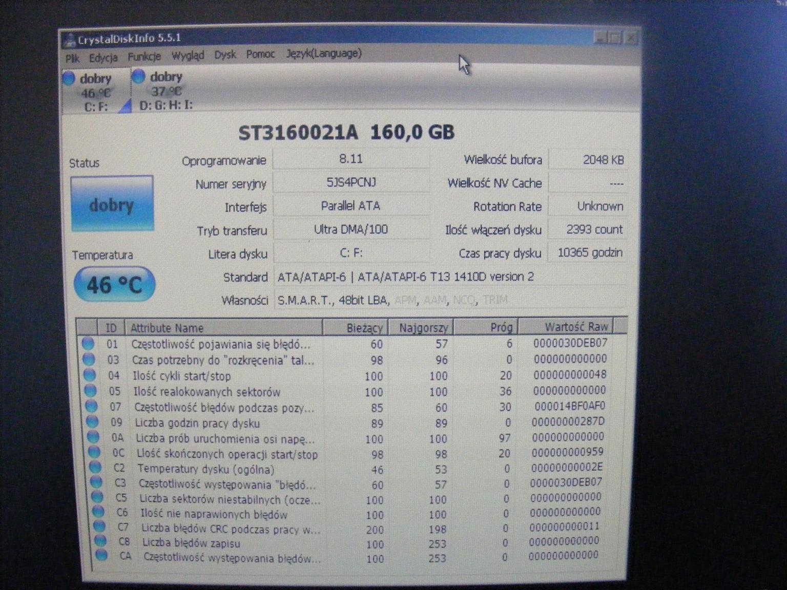The image size is (787, 590).
Task: Click the status orb for attribute 05
Action: 91,391
